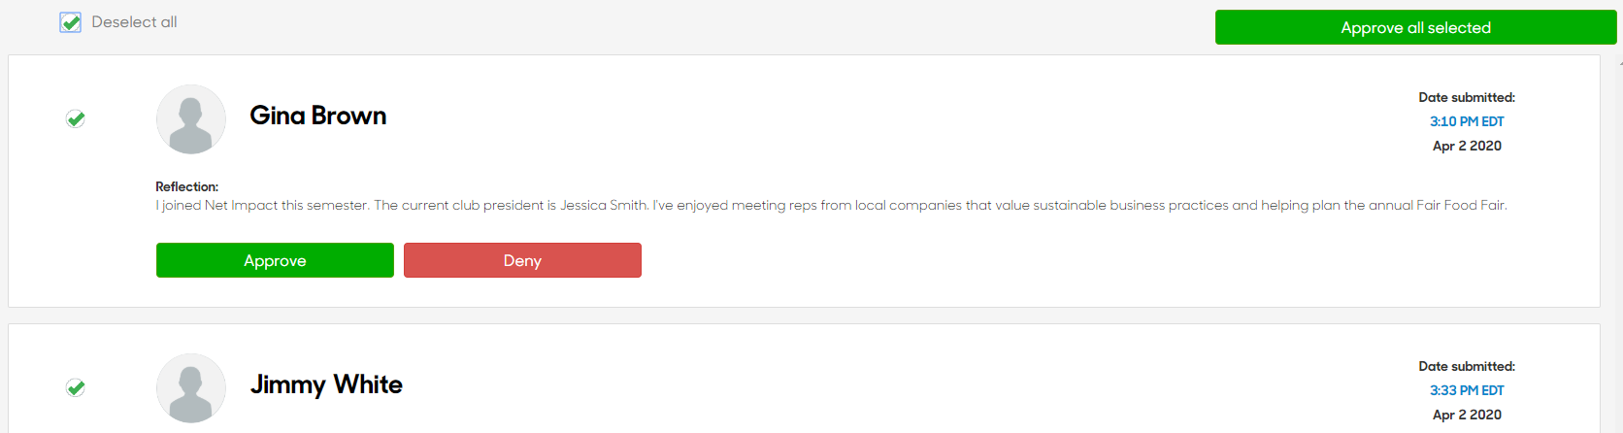Uncheck the Deselect all checkbox
This screenshot has height=433, width=1623.
coord(70,22)
